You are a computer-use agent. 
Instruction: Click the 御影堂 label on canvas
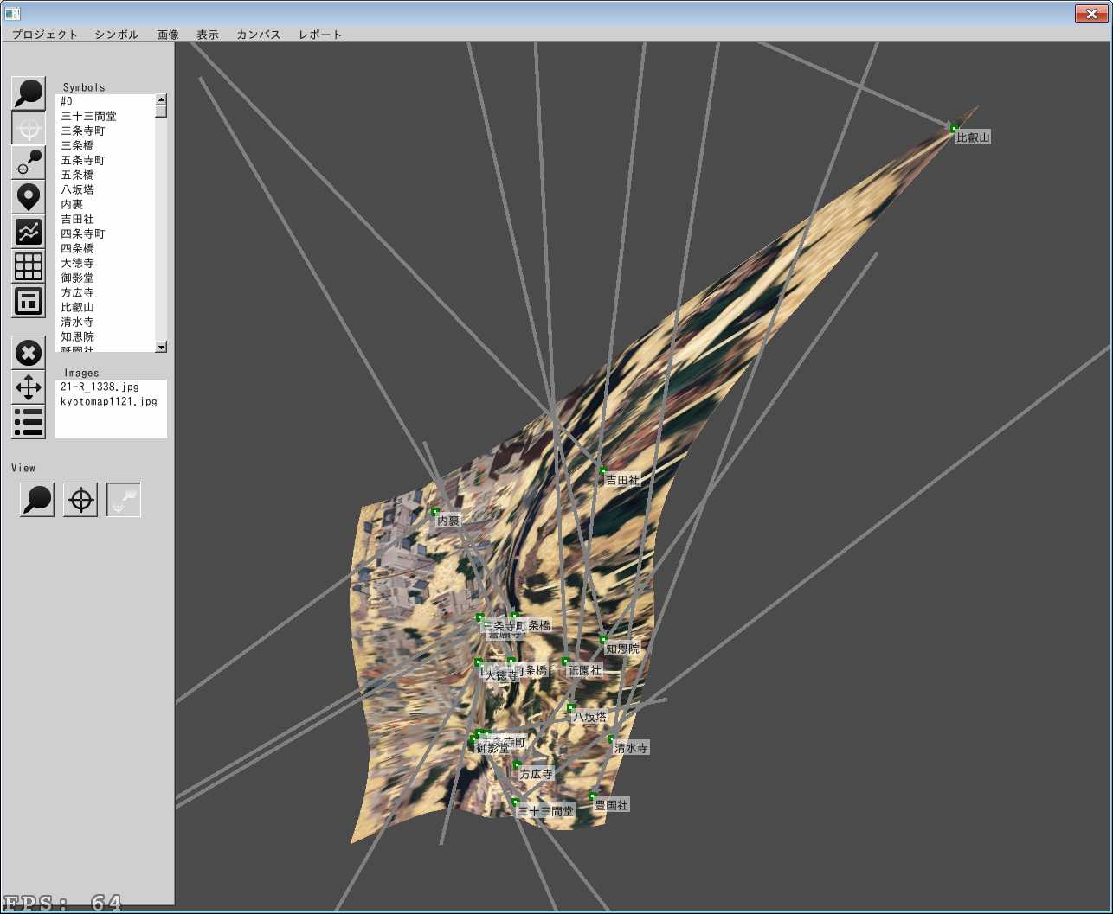[492, 749]
